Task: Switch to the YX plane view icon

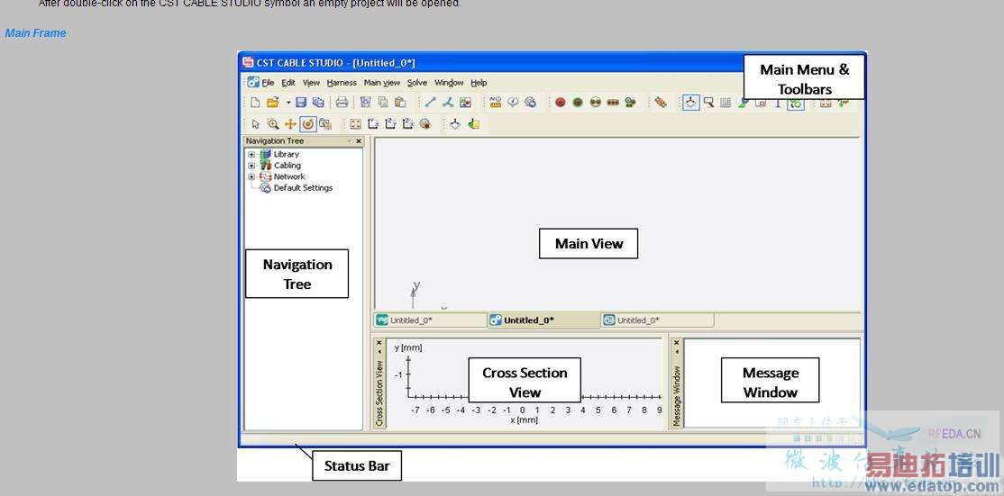Action: pyautogui.click(x=374, y=124)
